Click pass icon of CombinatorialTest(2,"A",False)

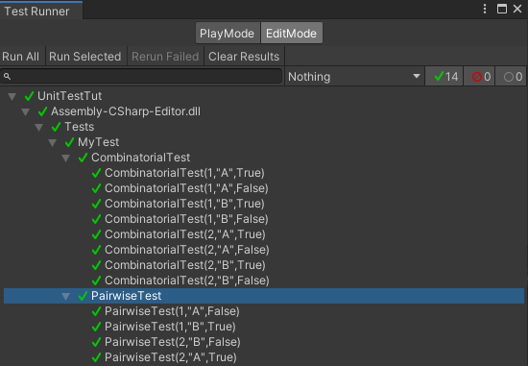96,250
